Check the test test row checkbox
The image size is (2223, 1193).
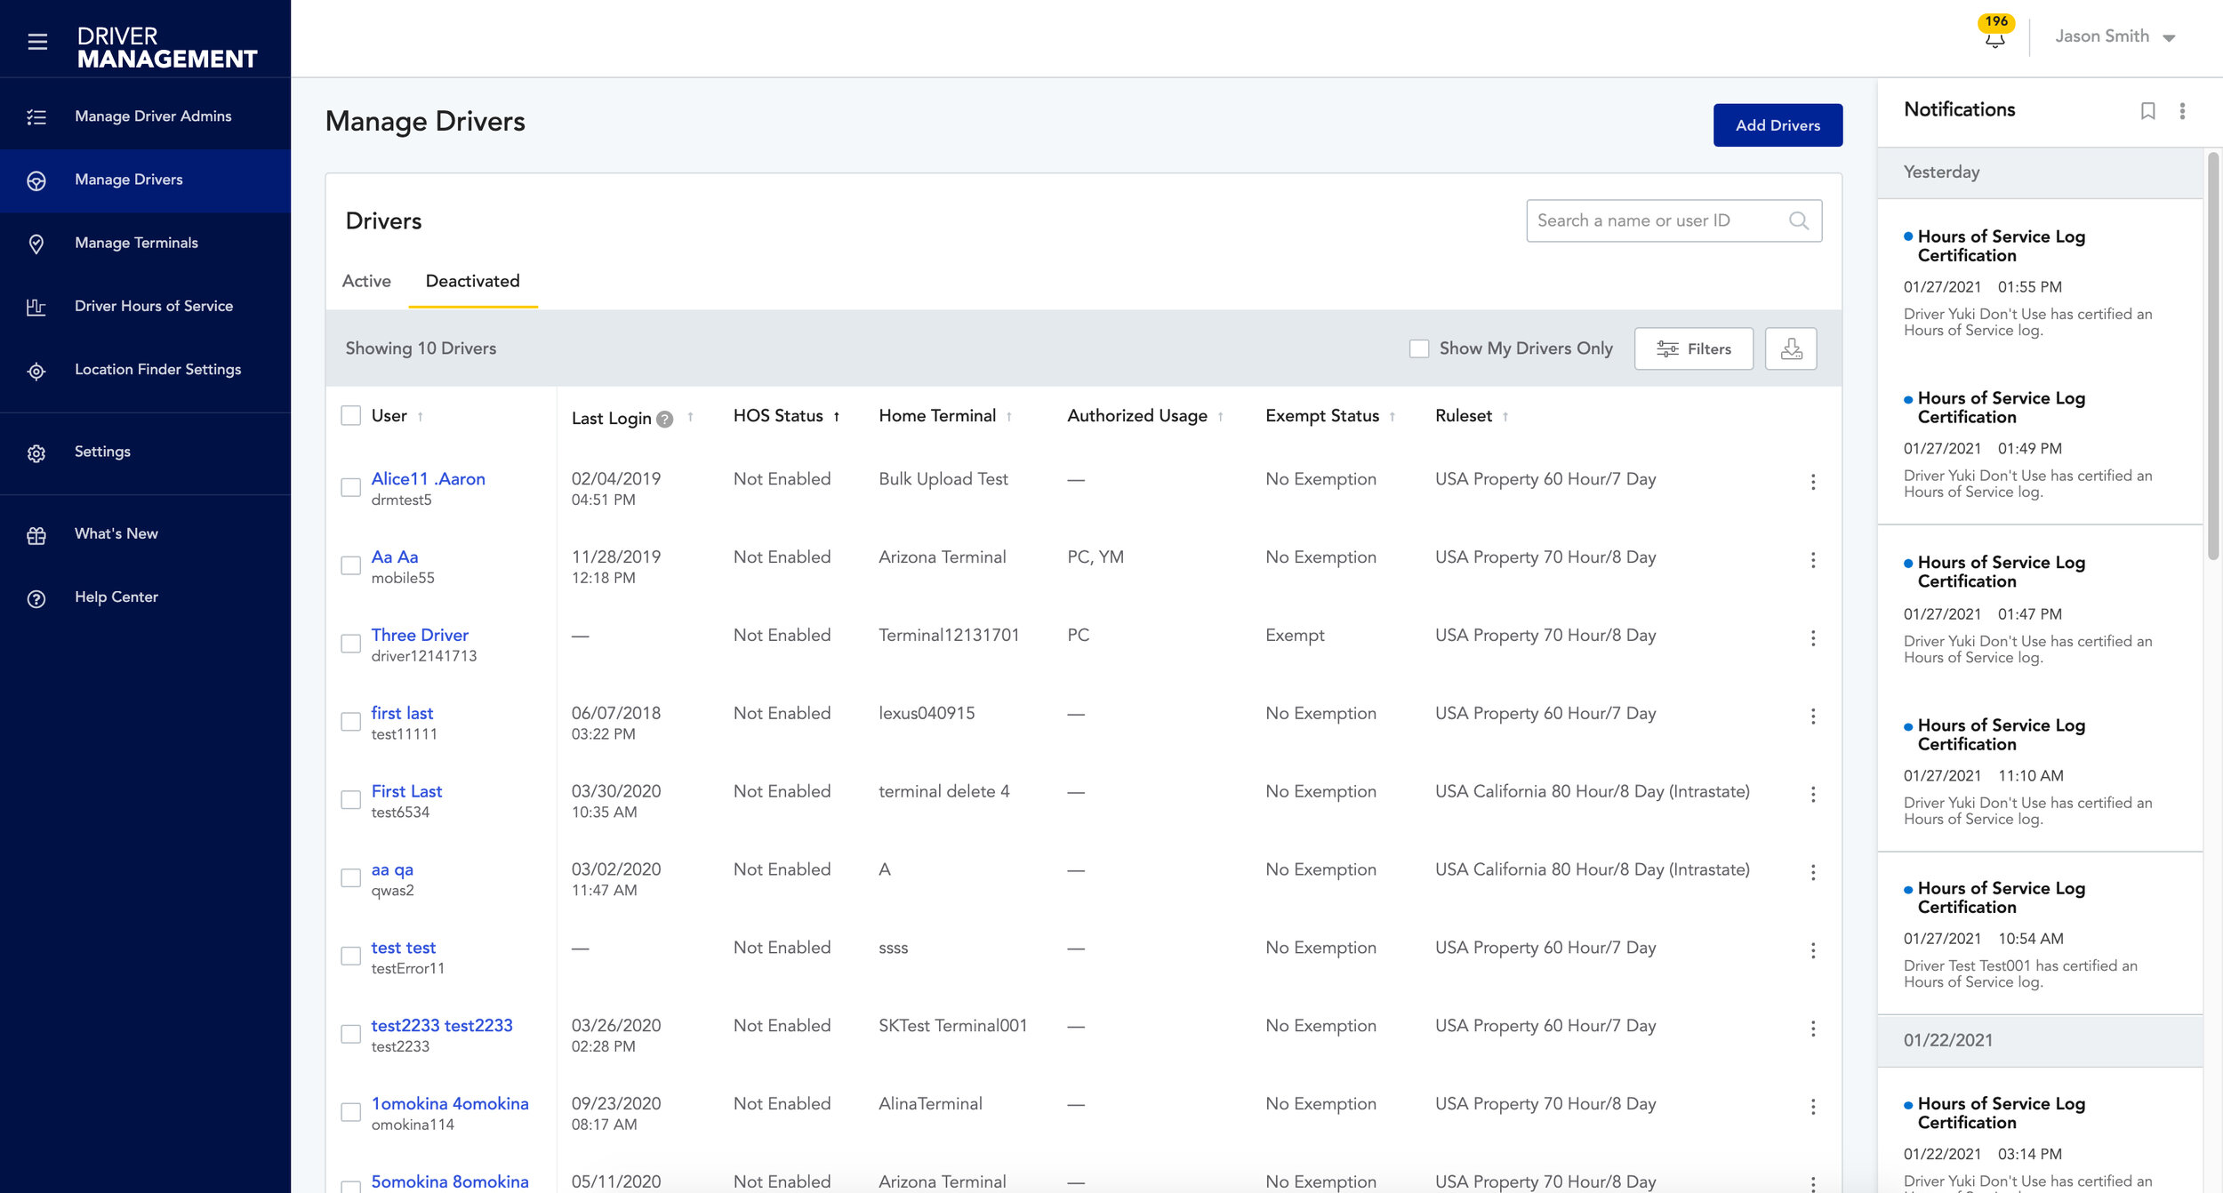pyautogui.click(x=351, y=956)
